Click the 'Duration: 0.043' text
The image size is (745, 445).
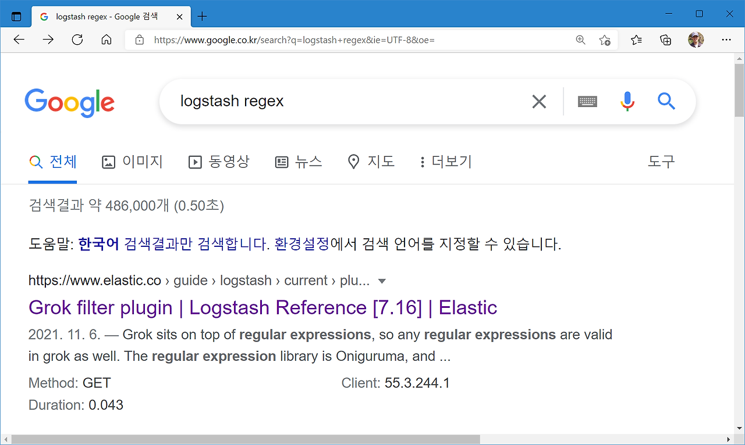click(76, 405)
